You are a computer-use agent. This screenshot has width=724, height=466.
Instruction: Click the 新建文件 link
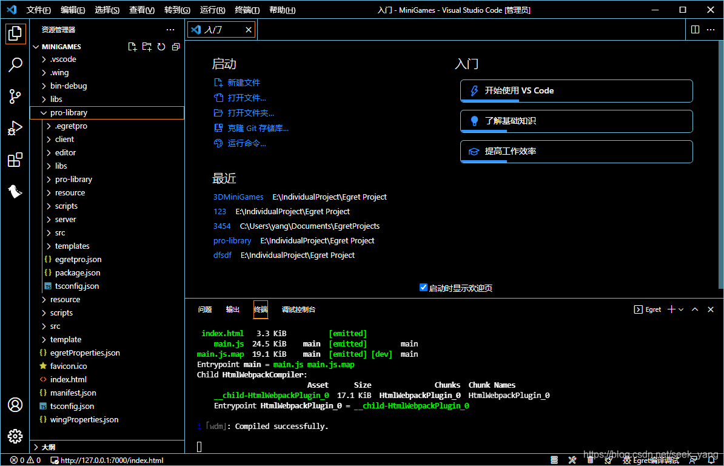pyautogui.click(x=244, y=83)
